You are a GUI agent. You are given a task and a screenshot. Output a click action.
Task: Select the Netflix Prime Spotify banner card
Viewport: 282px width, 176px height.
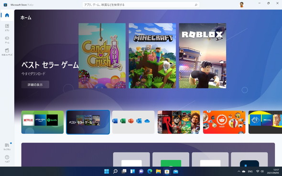tap(43, 122)
